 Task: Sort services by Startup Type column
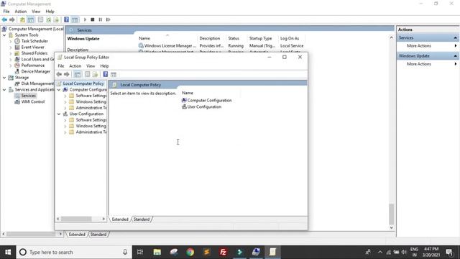coord(260,38)
